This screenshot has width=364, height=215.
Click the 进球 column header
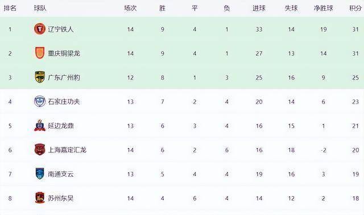259,8
